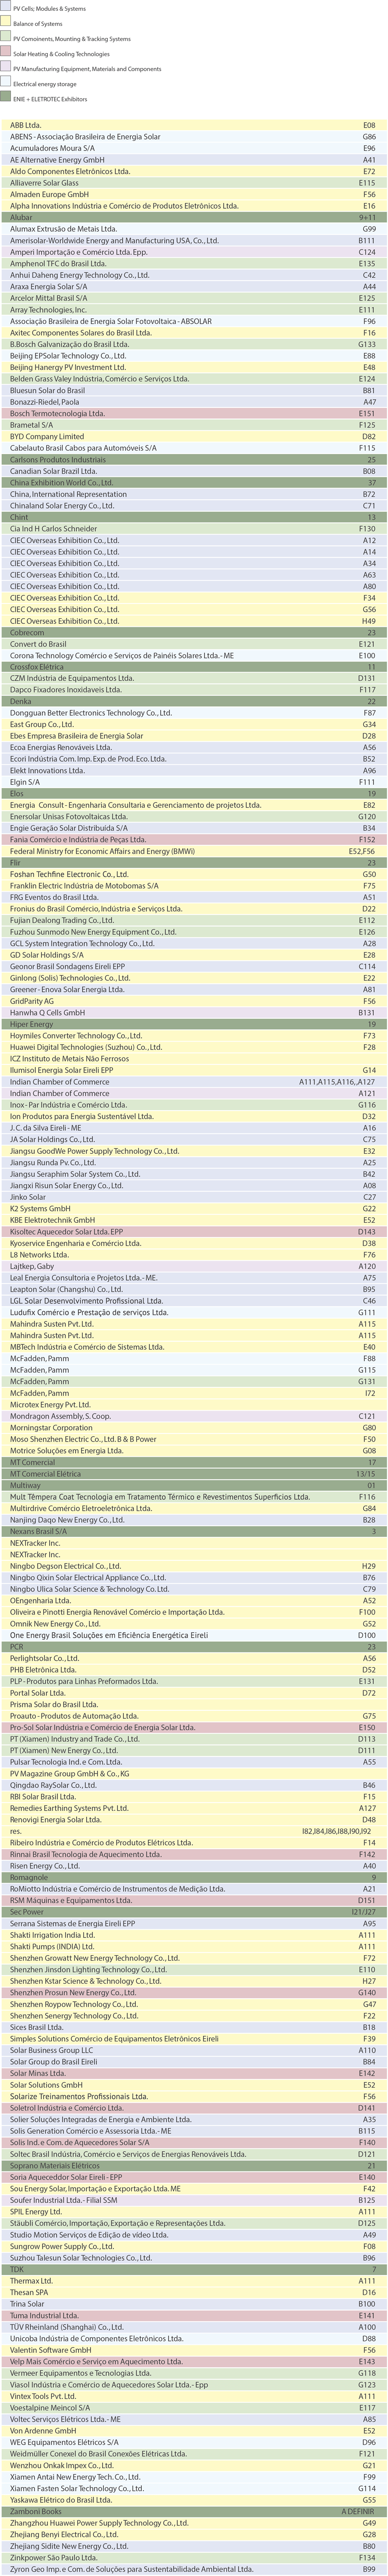Select the 'TDK' exhibitor row
This screenshot has width=388, height=2576.
194,2269
